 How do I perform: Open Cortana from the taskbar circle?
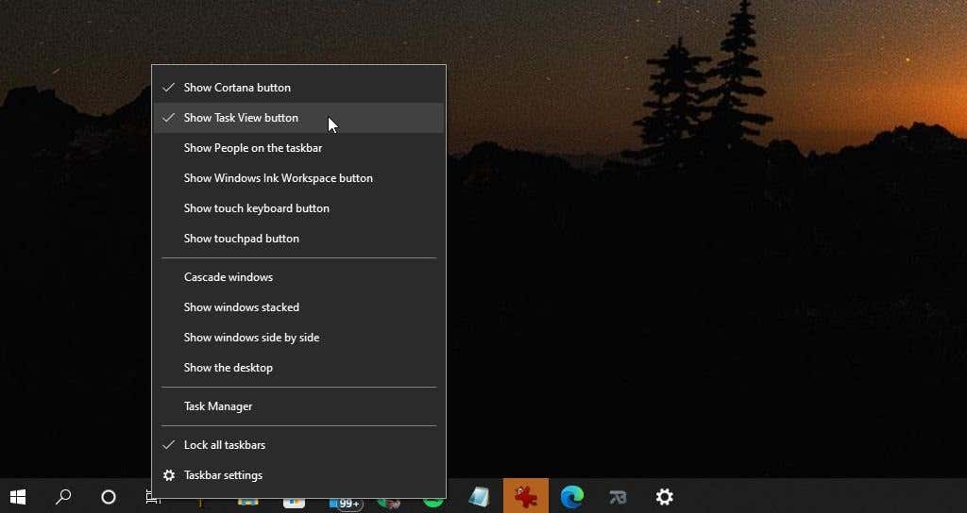pos(109,497)
